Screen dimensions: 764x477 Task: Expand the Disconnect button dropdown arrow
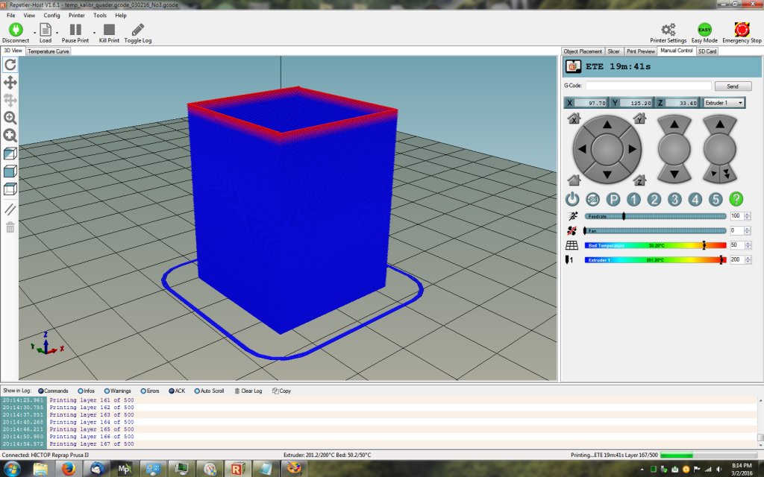click(34, 33)
